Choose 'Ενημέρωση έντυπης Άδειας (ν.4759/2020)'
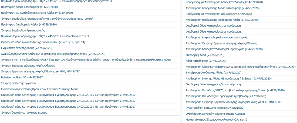Image resolution: width=297 pixels, height=123 pixels. (27, 48)
